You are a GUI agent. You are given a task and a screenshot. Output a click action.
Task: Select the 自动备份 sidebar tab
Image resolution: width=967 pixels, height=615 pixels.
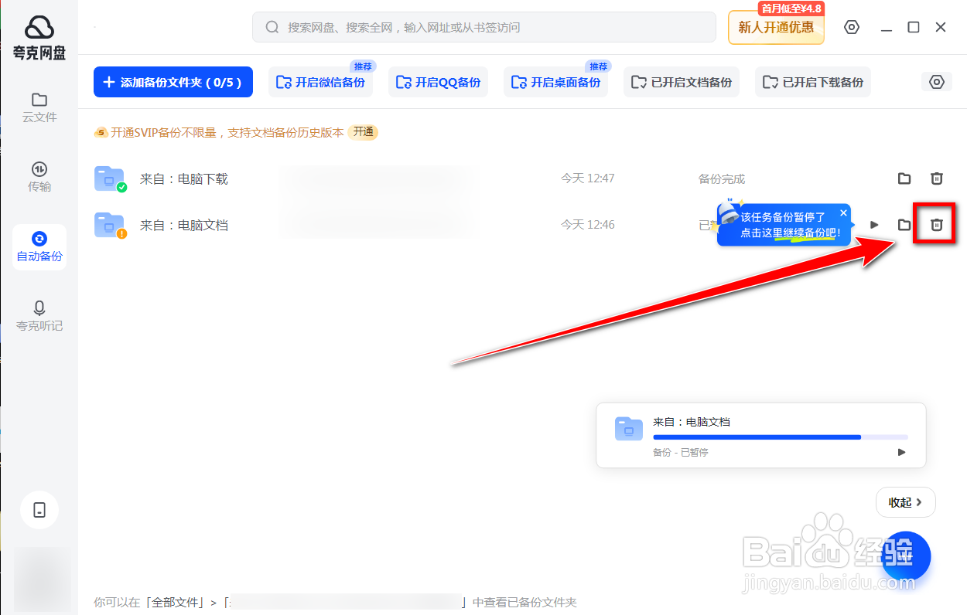coord(39,246)
